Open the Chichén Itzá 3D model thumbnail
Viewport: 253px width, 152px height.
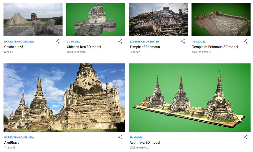click(x=96, y=19)
